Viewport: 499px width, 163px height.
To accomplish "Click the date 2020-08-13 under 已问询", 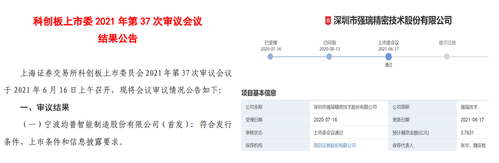I will point(330,49).
